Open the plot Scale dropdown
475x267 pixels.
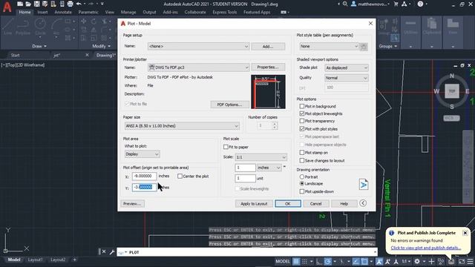(261, 157)
